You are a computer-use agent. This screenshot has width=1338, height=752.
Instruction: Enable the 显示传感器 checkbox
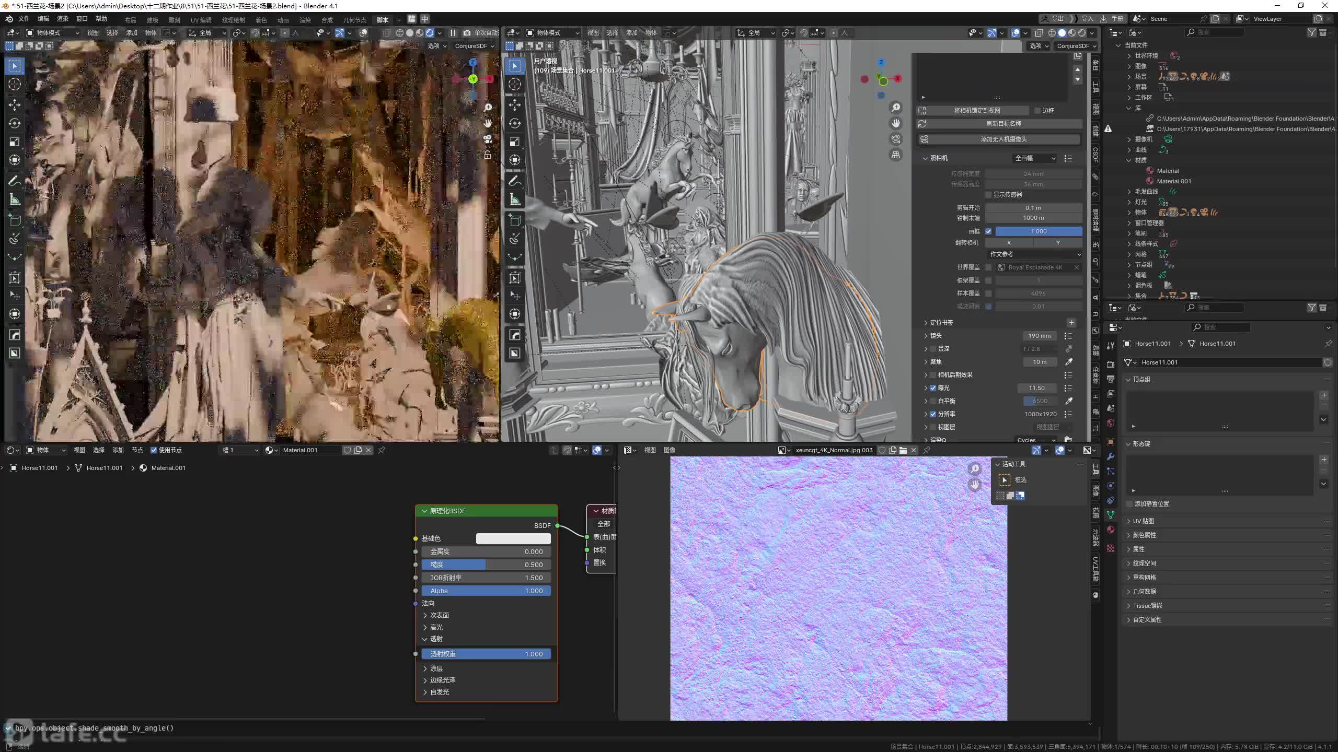988,195
